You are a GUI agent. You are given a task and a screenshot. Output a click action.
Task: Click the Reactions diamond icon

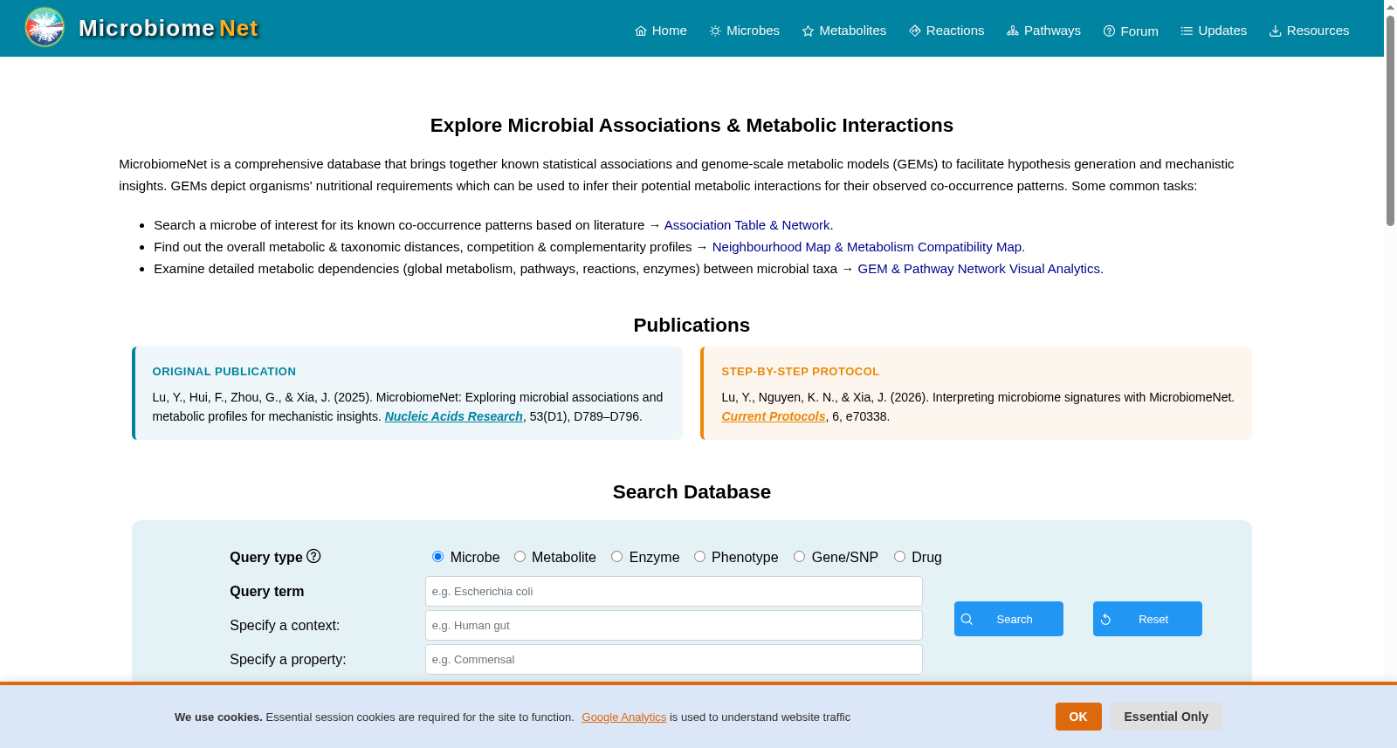coord(915,31)
